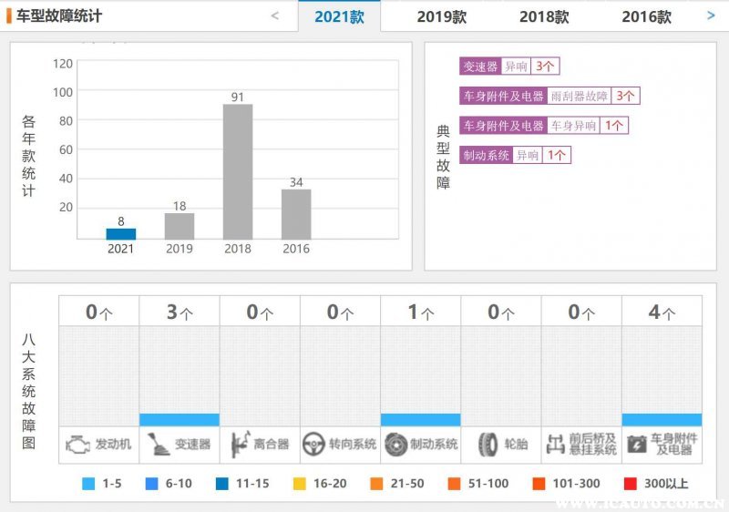Select the tire (轮胎) icon
Viewport: 729px width, 512px height.
(488, 445)
